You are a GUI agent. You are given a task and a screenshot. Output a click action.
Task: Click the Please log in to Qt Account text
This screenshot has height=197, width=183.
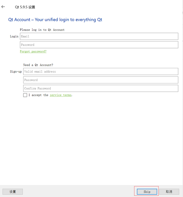coord(42,30)
